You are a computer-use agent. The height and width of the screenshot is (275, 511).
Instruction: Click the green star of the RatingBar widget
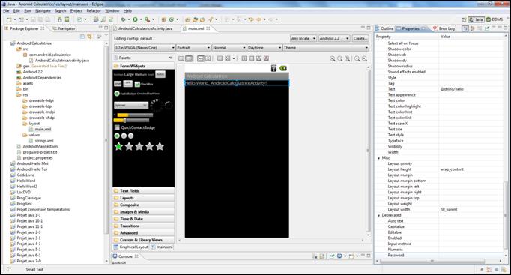[118, 147]
